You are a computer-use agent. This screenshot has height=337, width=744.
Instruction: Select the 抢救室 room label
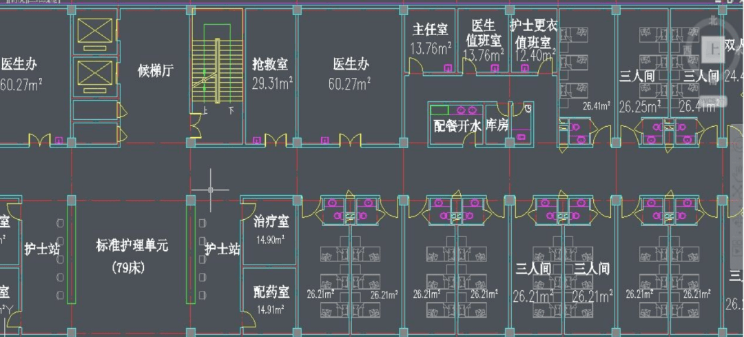[270, 64]
